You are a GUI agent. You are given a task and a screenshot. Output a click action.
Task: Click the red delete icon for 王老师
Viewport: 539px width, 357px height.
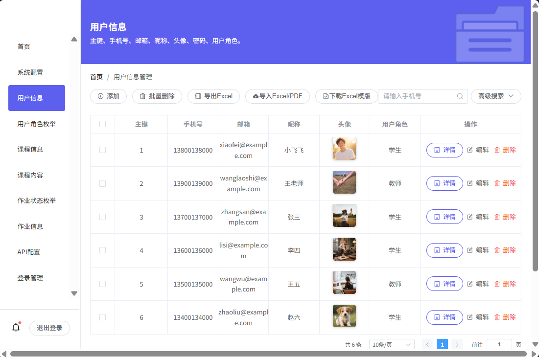[x=497, y=183]
